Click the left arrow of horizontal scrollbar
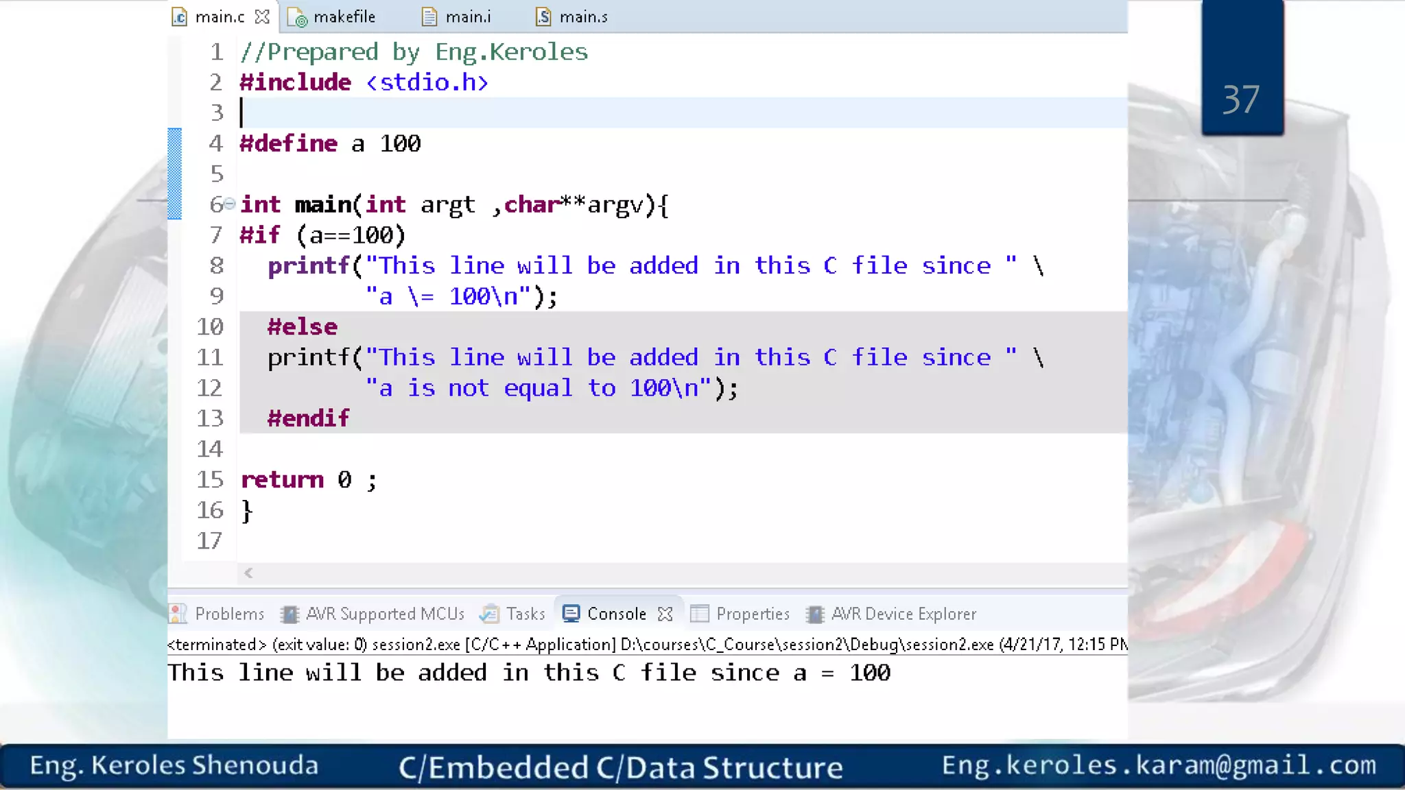 click(x=249, y=573)
